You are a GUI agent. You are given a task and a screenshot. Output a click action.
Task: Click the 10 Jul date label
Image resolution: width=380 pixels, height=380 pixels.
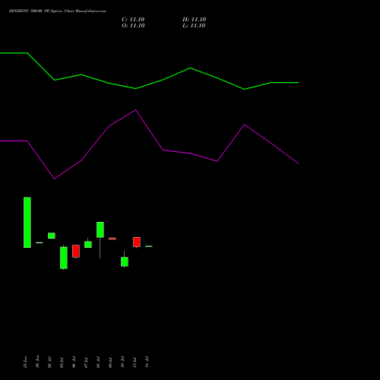[122, 363]
